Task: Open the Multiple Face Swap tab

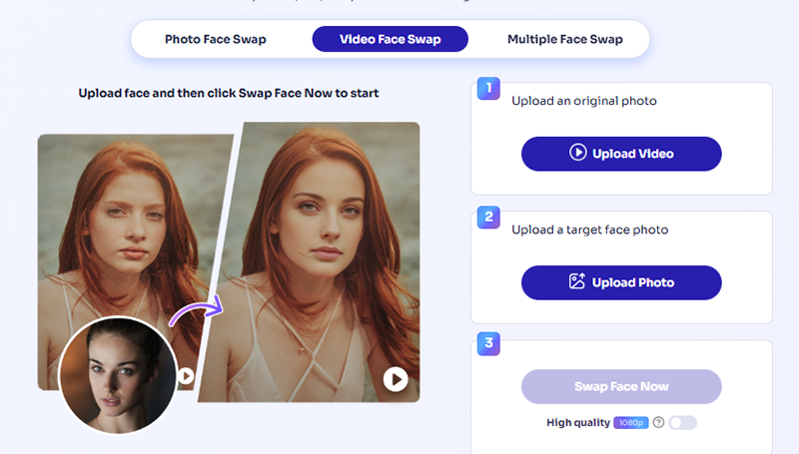Action: point(564,39)
